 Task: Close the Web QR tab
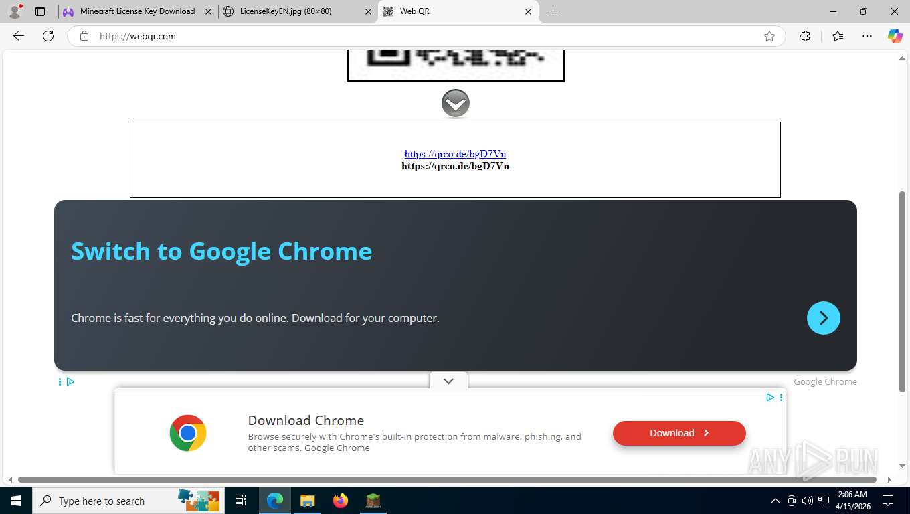pos(528,11)
